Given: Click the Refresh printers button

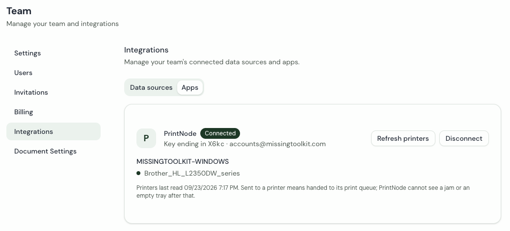Looking at the screenshot, I should (403, 138).
